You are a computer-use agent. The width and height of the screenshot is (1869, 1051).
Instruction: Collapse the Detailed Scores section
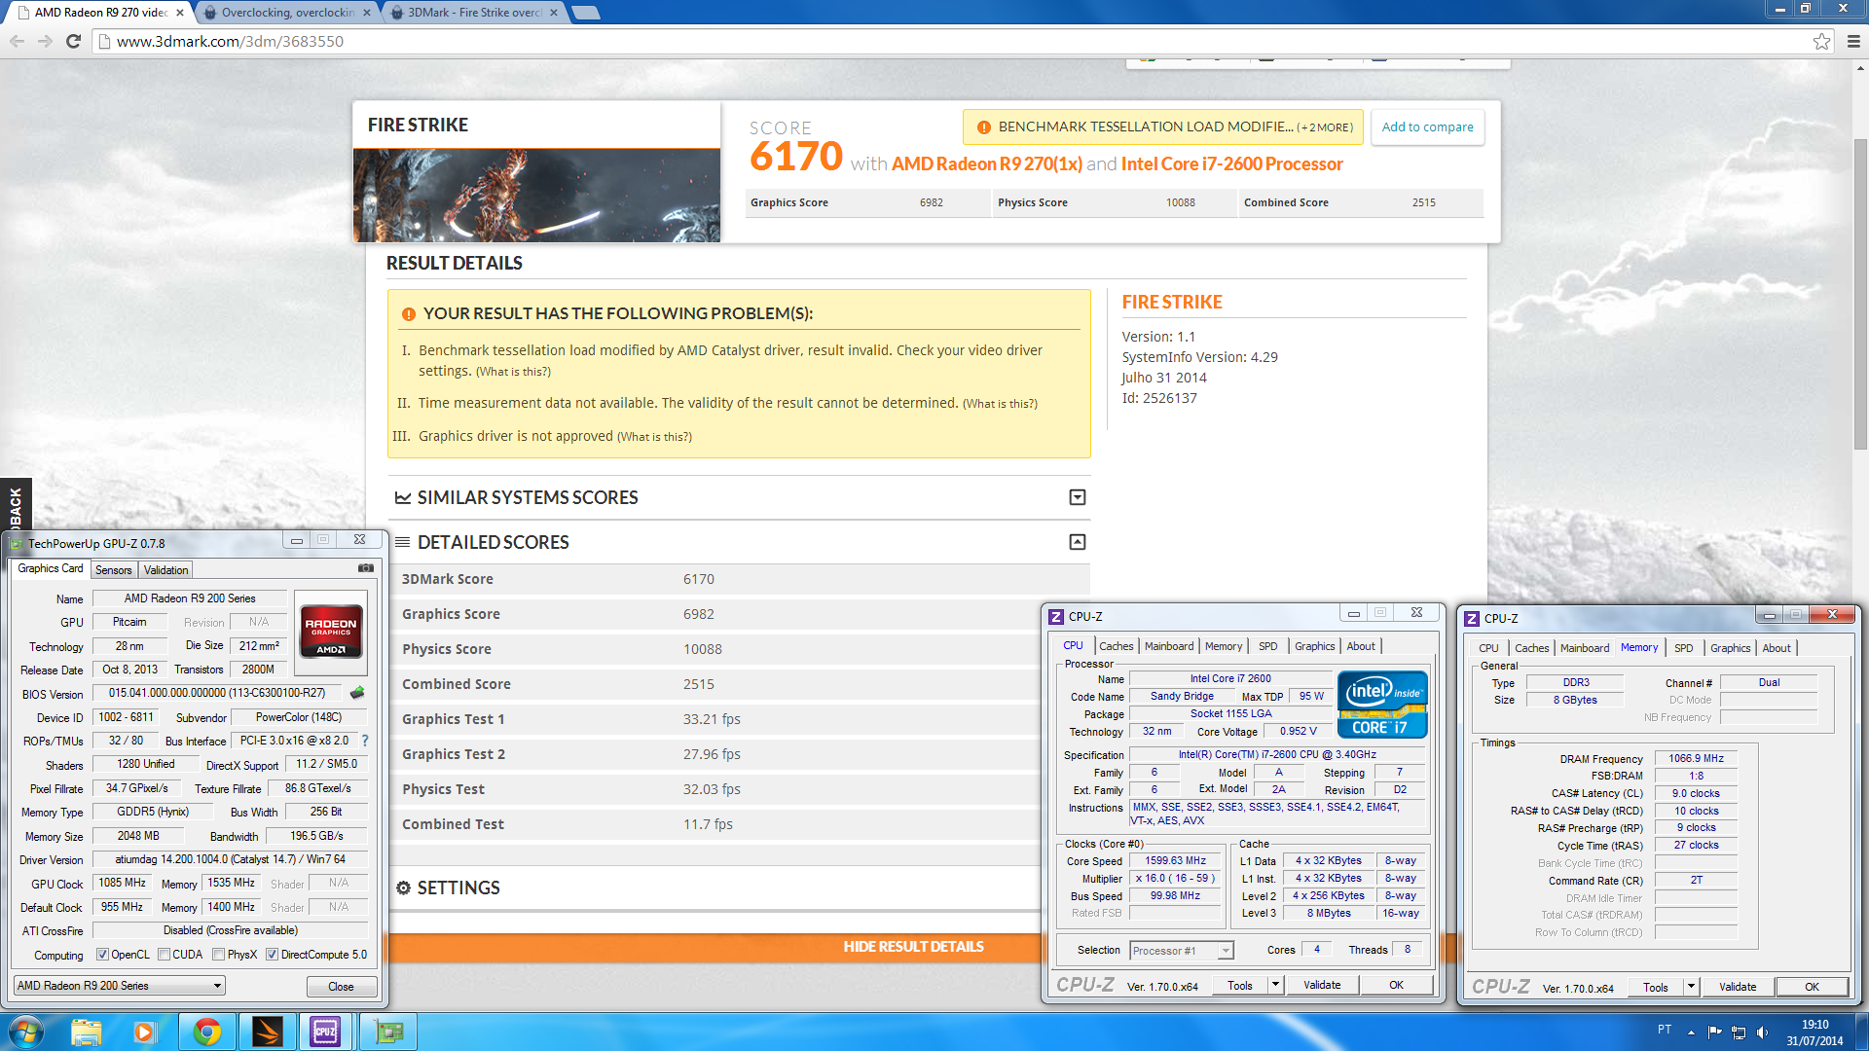(1078, 542)
